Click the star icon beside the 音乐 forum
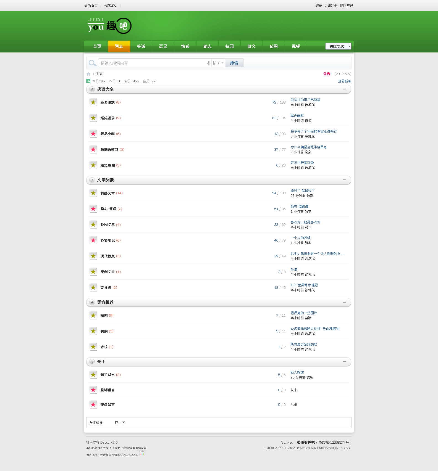 (x=93, y=347)
